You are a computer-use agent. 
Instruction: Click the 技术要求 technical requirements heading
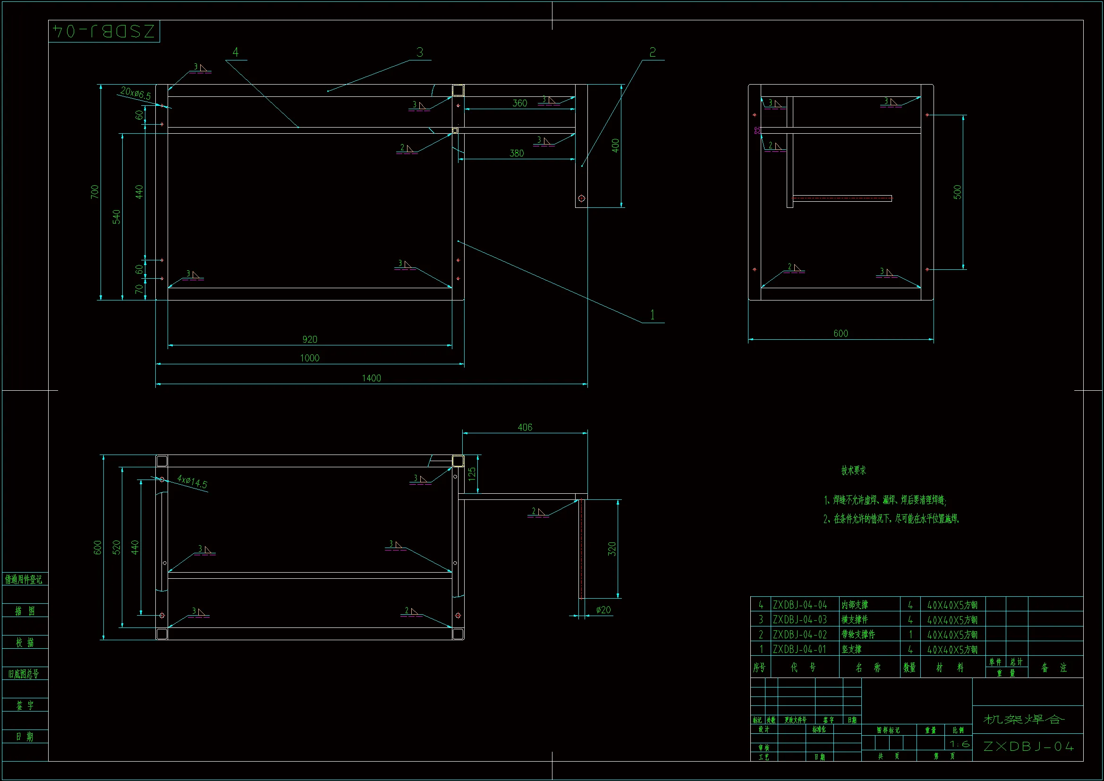point(853,471)
